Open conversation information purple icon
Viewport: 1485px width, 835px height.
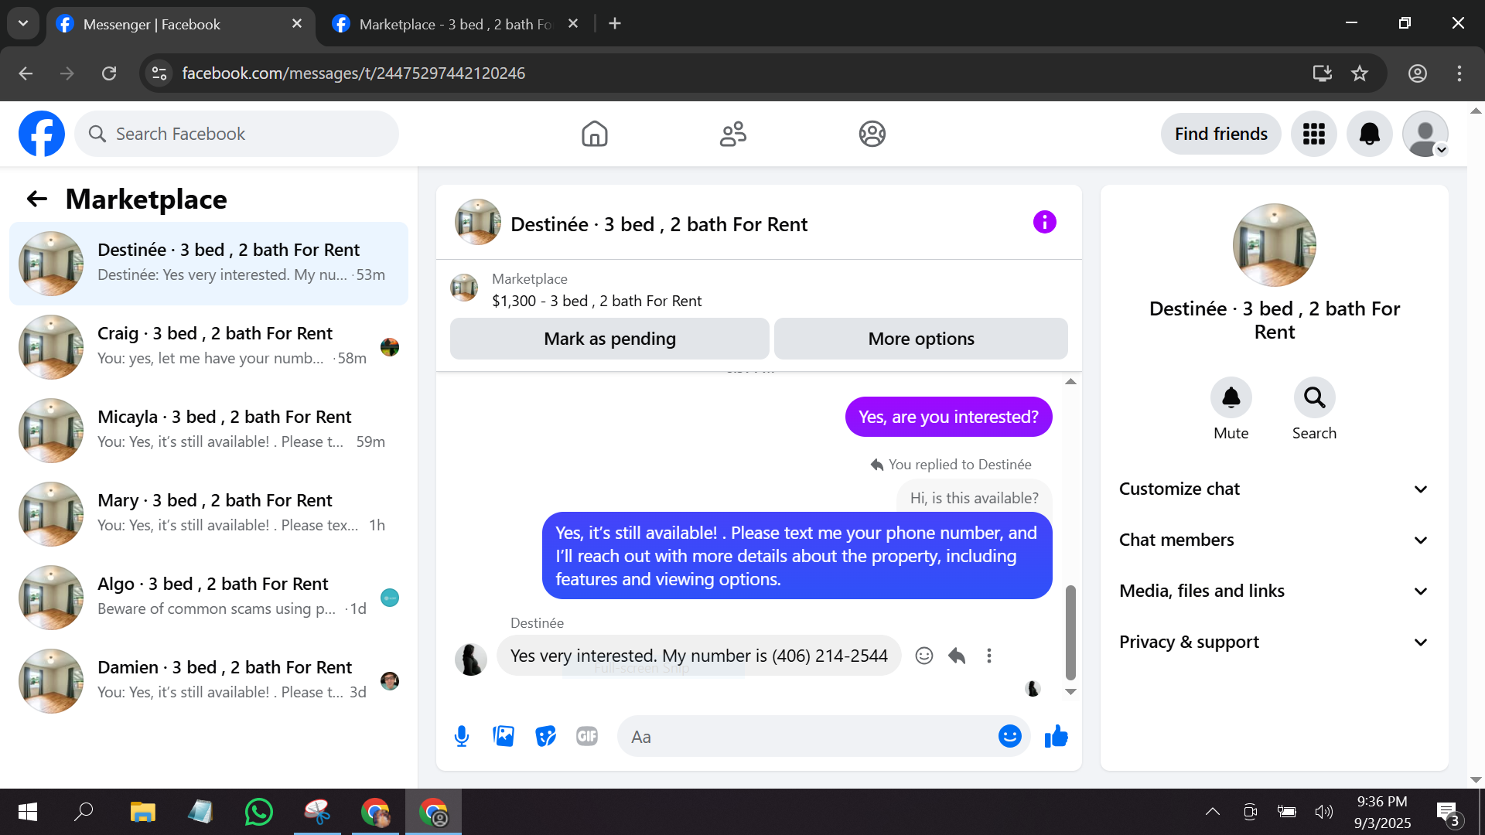(1045, 223)
